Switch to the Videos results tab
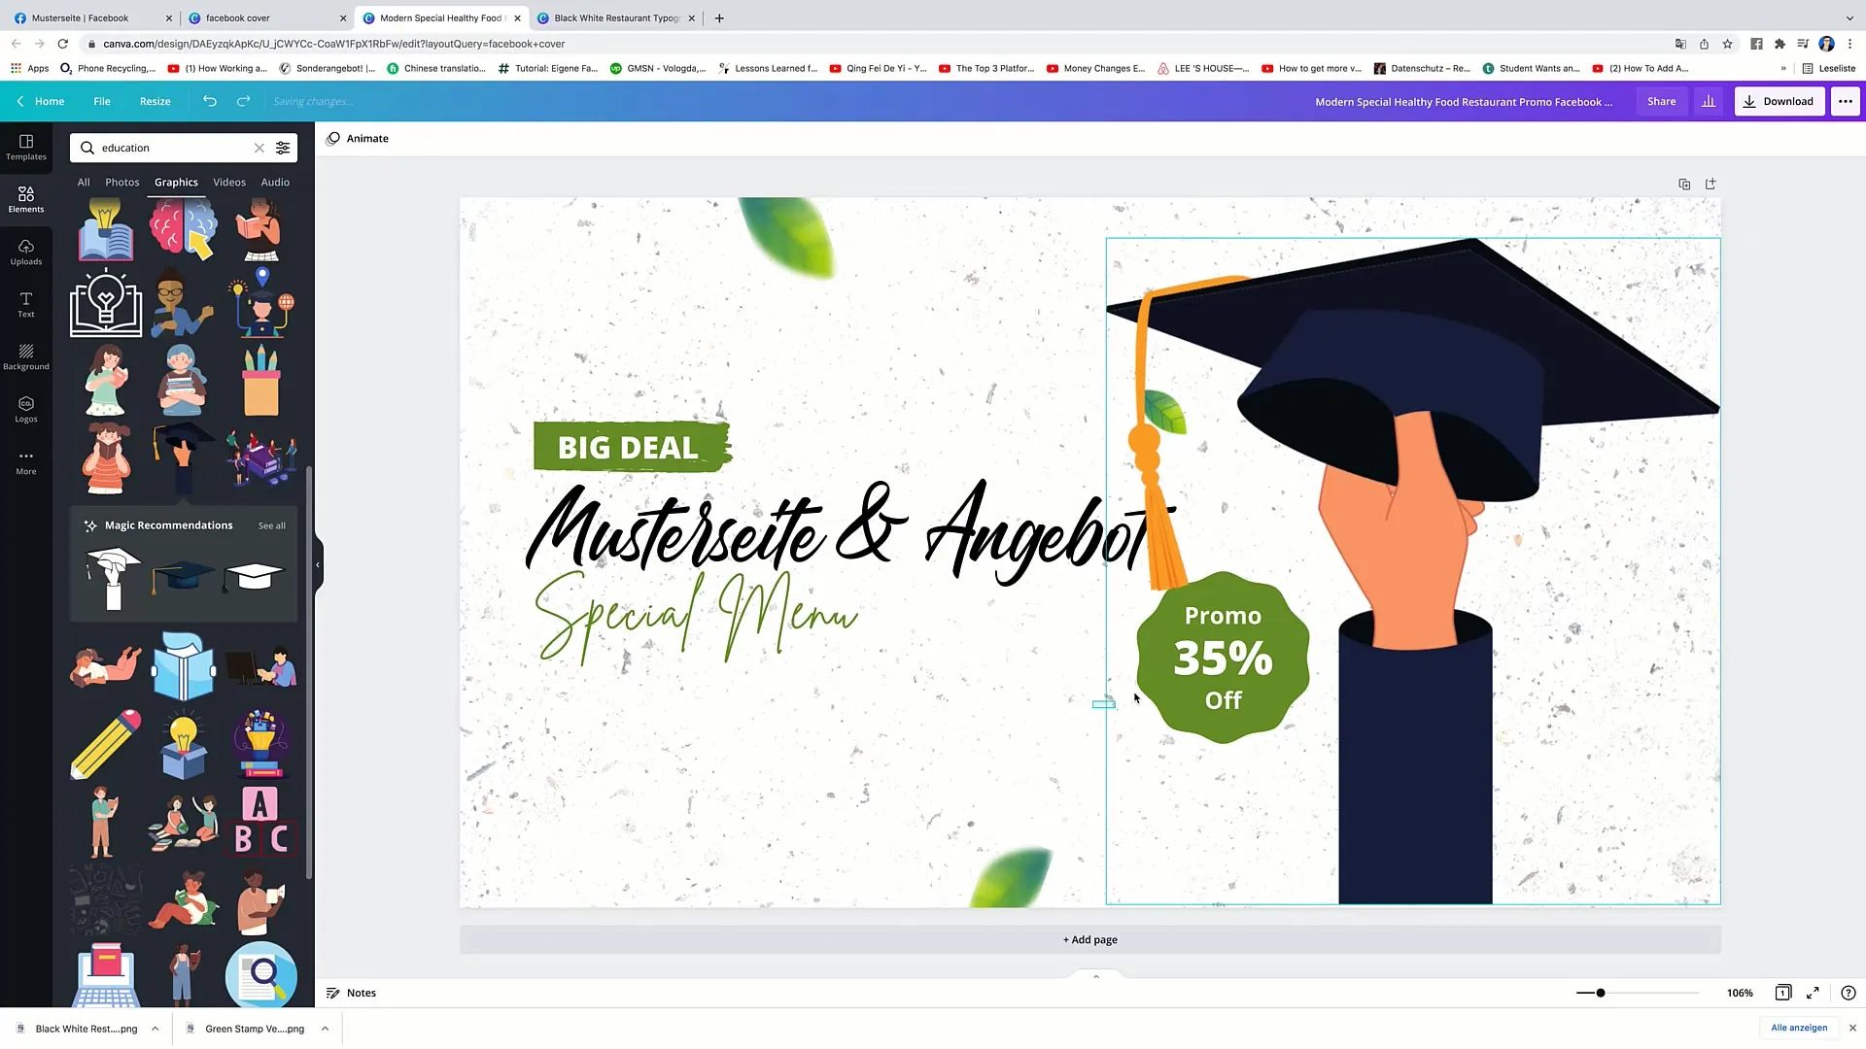 point(229,182)
